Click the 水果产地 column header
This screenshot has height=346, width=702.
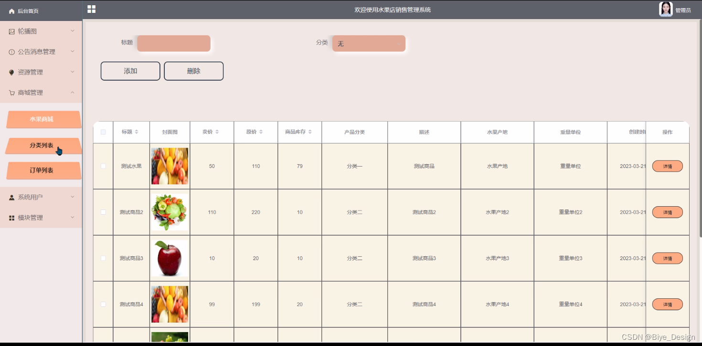click(x=497, y=132)
